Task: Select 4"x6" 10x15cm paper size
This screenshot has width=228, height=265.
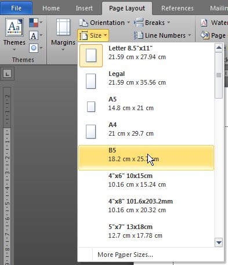Action: pos(146,183)
